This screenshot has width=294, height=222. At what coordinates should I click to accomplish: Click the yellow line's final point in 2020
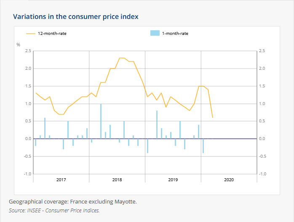[212, 117]
